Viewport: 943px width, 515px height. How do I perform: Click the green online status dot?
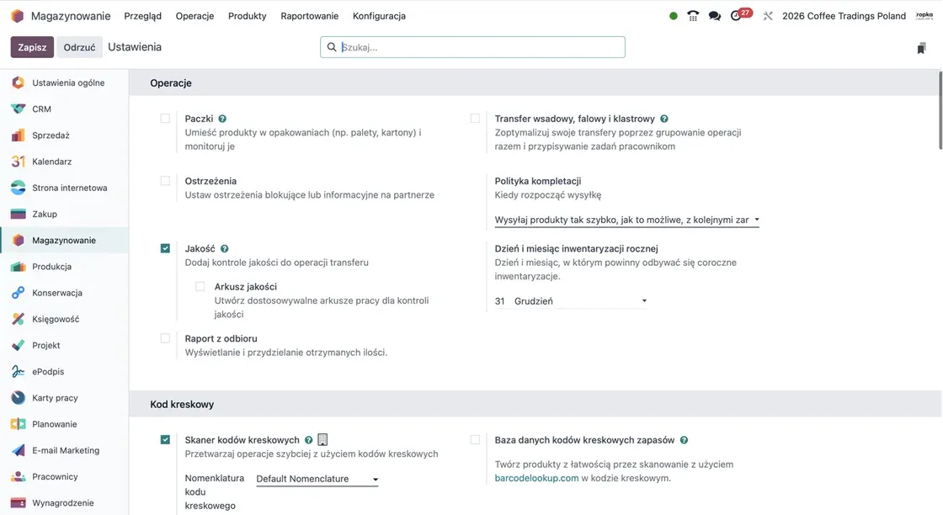pyautogui.click(x=674, y=16)
